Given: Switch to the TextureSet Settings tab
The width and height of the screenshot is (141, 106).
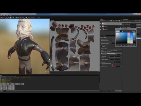Looking at the screenshot, I should [104, 91].
